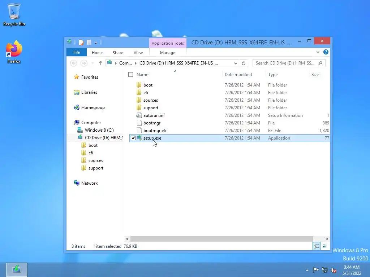The image size is (370, 277).
Task: Open the recent locations dropdown arrow
Action: [92, 63]
